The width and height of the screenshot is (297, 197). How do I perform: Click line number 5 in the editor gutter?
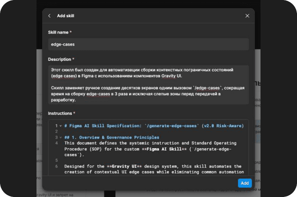point(57,160)
